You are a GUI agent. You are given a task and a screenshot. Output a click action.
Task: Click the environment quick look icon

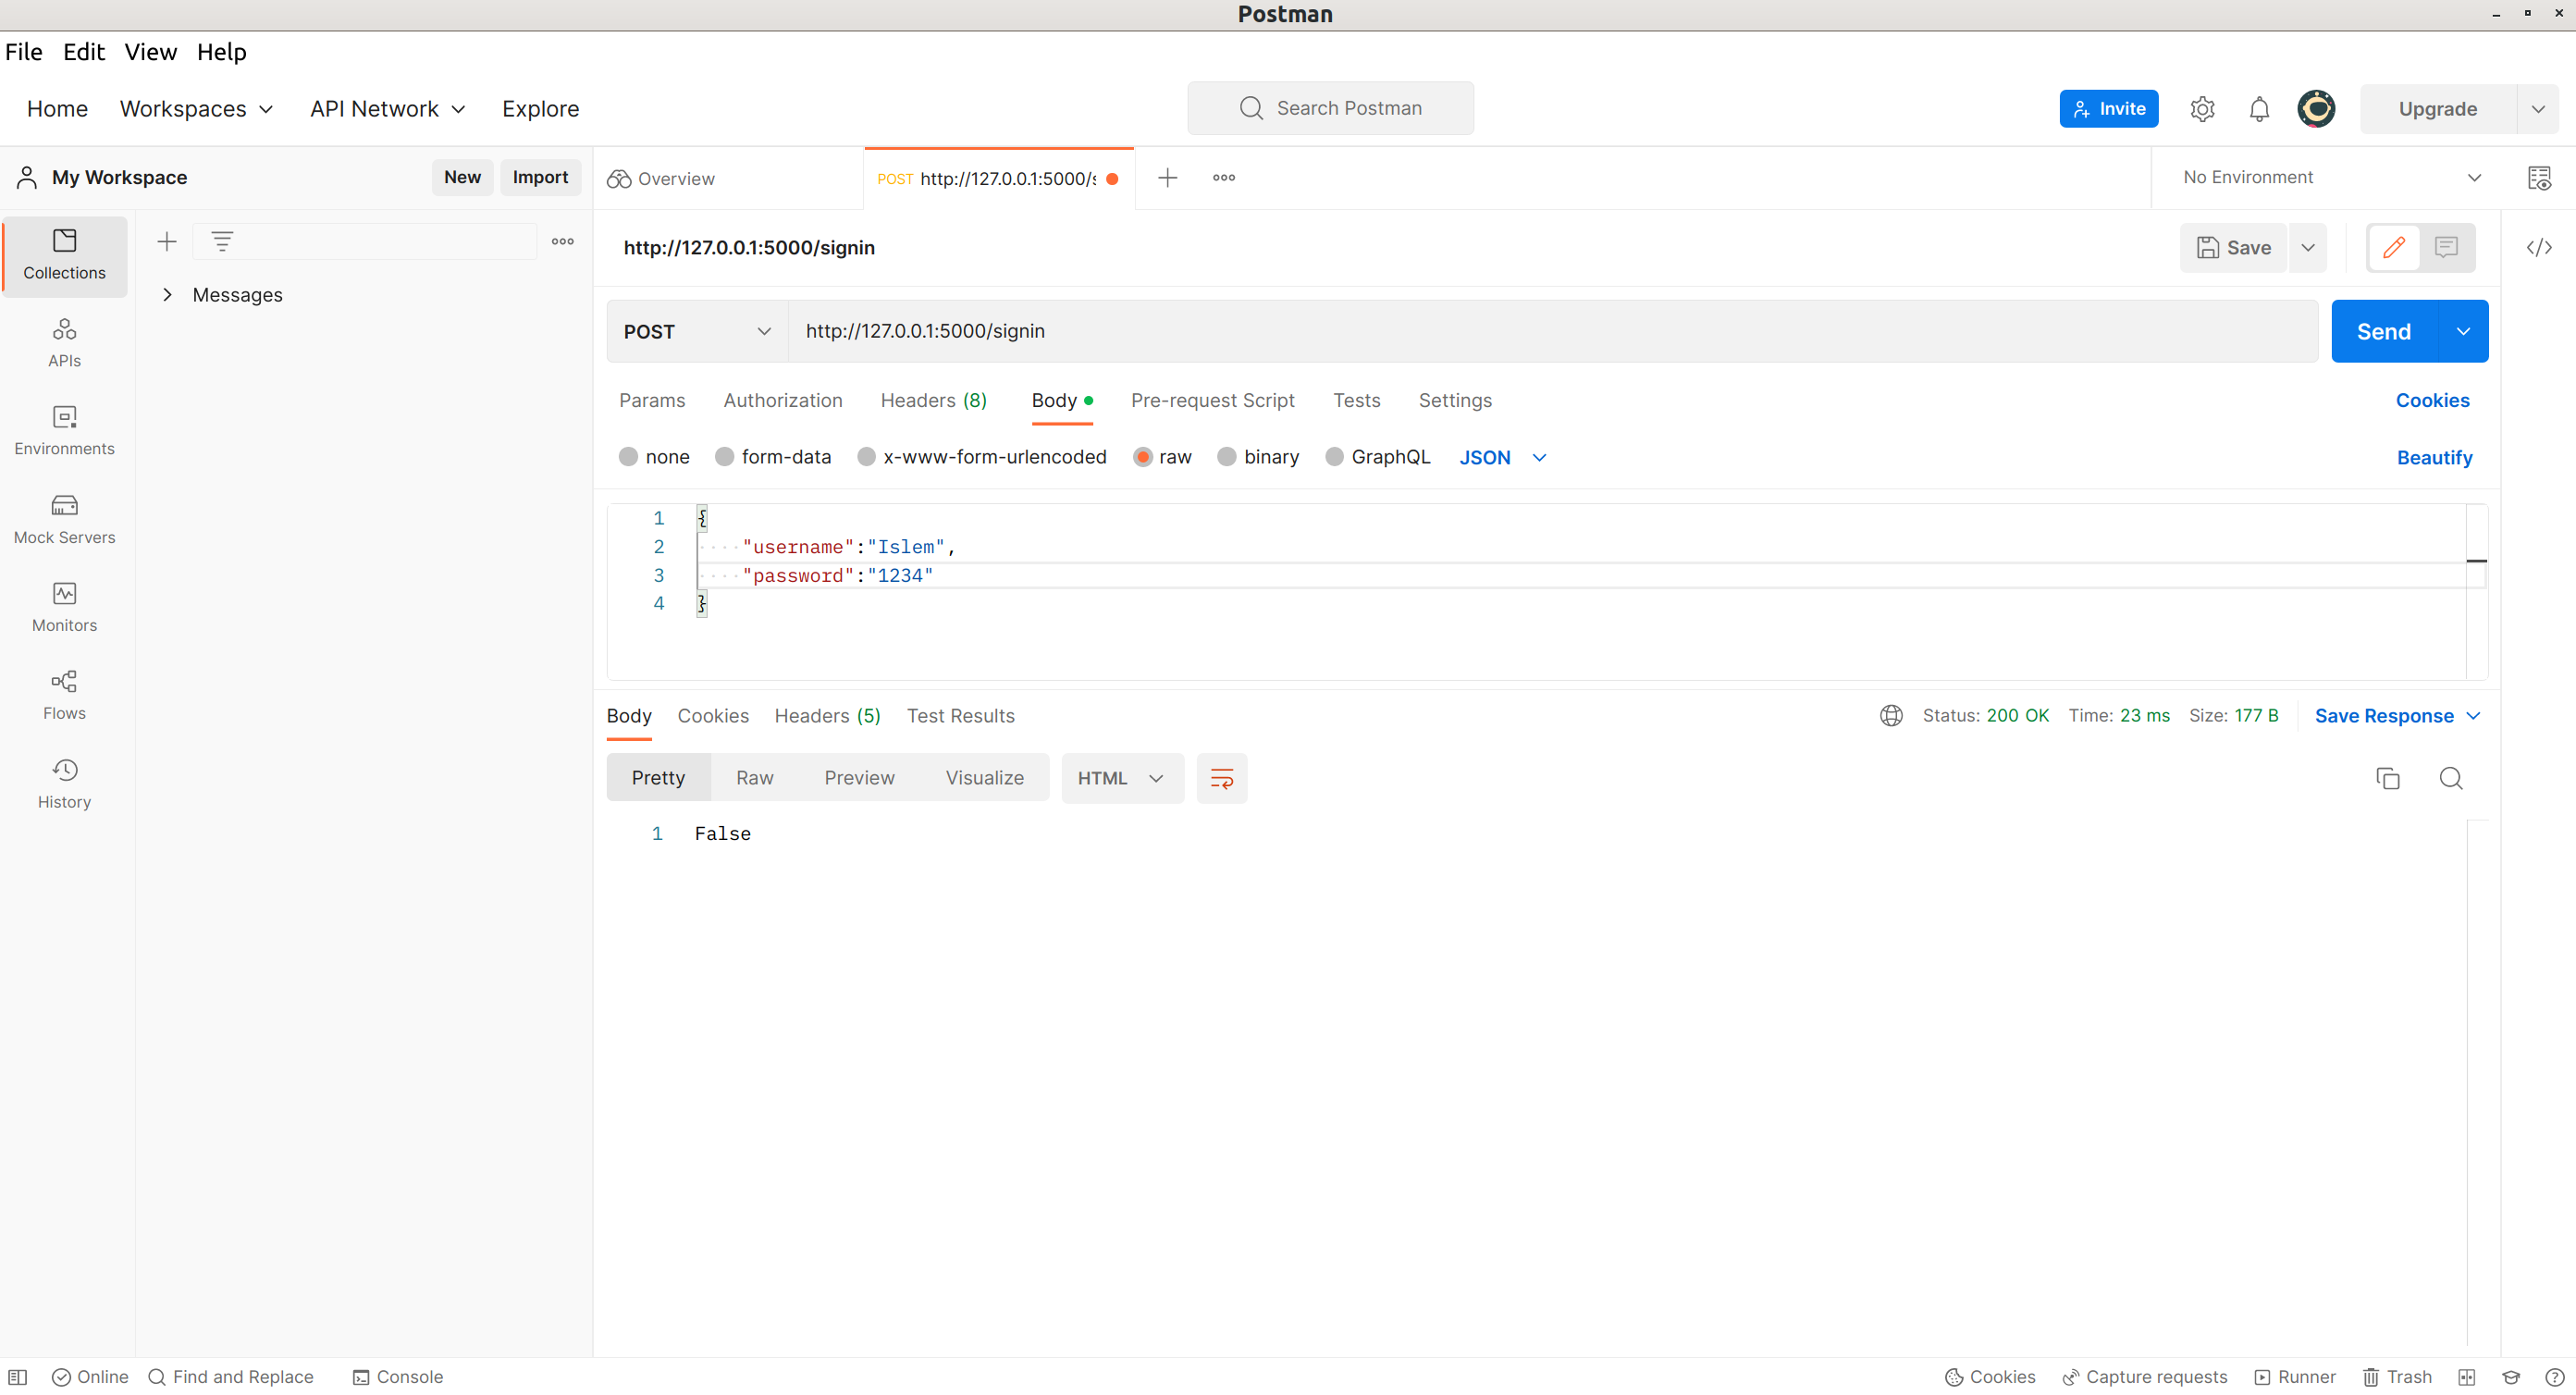click(2538, 178)
